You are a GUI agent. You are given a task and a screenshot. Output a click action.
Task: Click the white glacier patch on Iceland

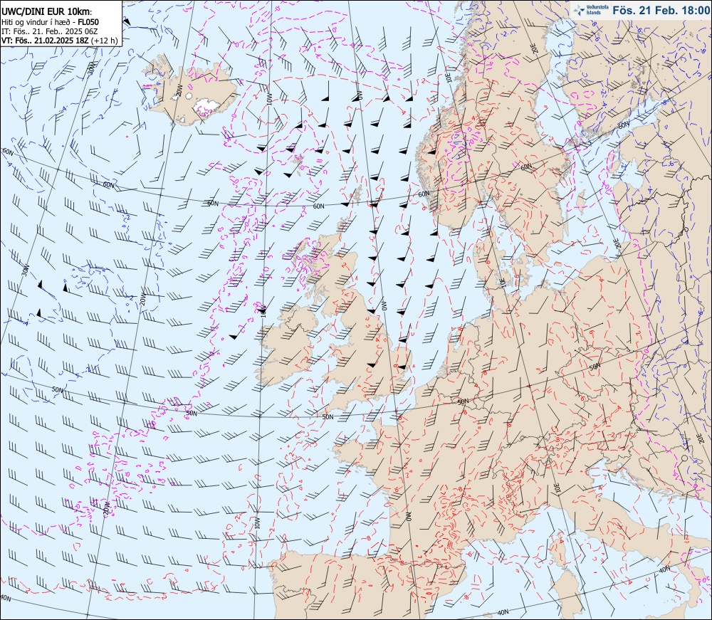[x=206, y=106]
